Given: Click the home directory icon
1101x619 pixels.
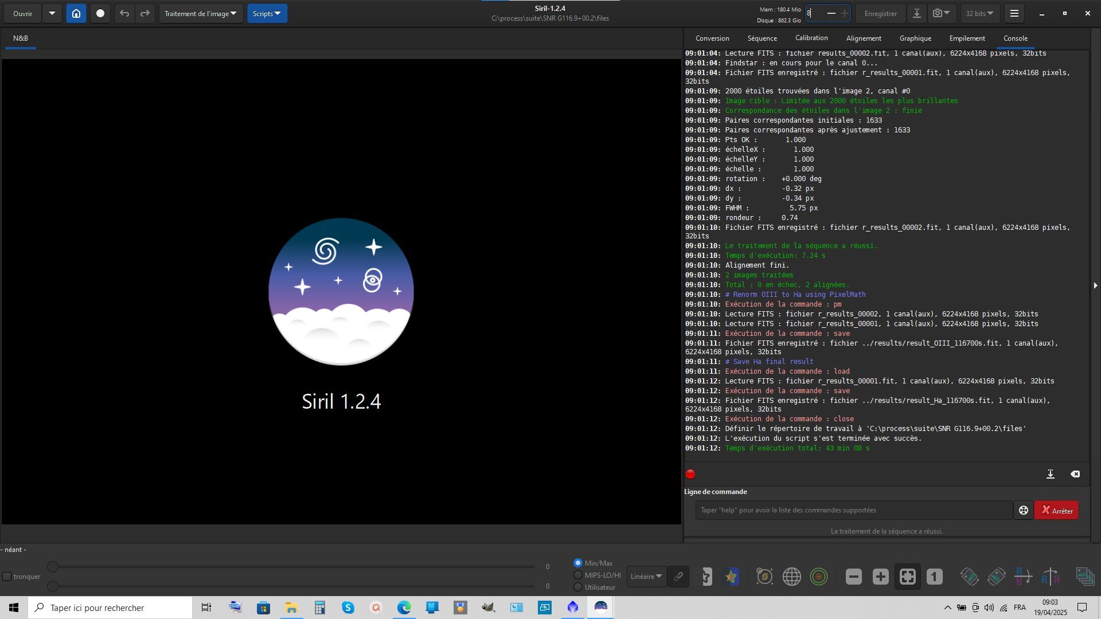Looking at the screenshot, I should point(76,13).
